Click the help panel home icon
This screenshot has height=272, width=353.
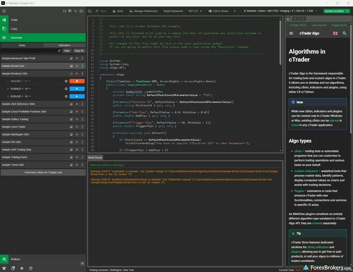(288, 19)
